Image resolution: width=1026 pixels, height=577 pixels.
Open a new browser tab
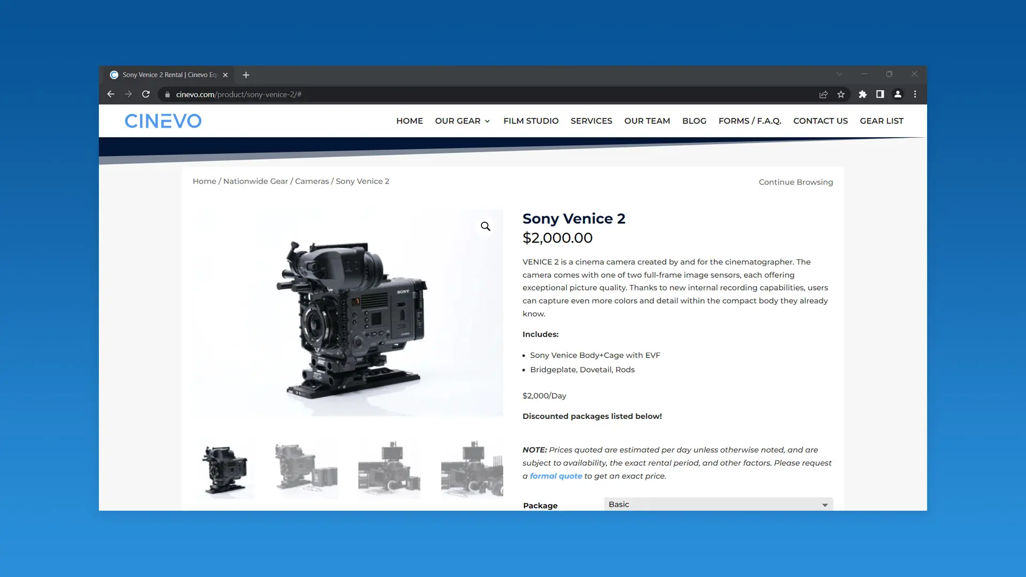click(x=246, y=75)
